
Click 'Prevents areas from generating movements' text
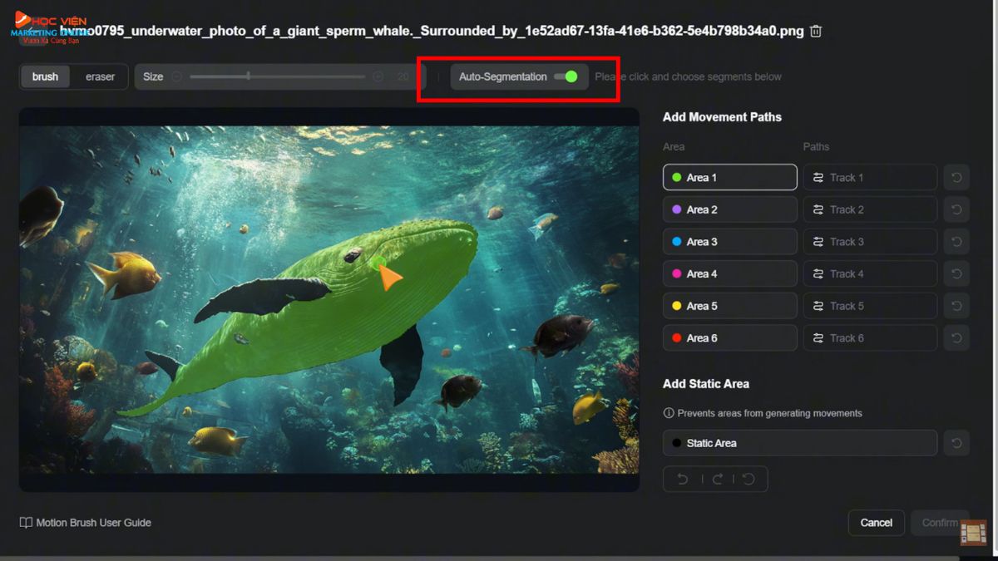pos(770,413)
